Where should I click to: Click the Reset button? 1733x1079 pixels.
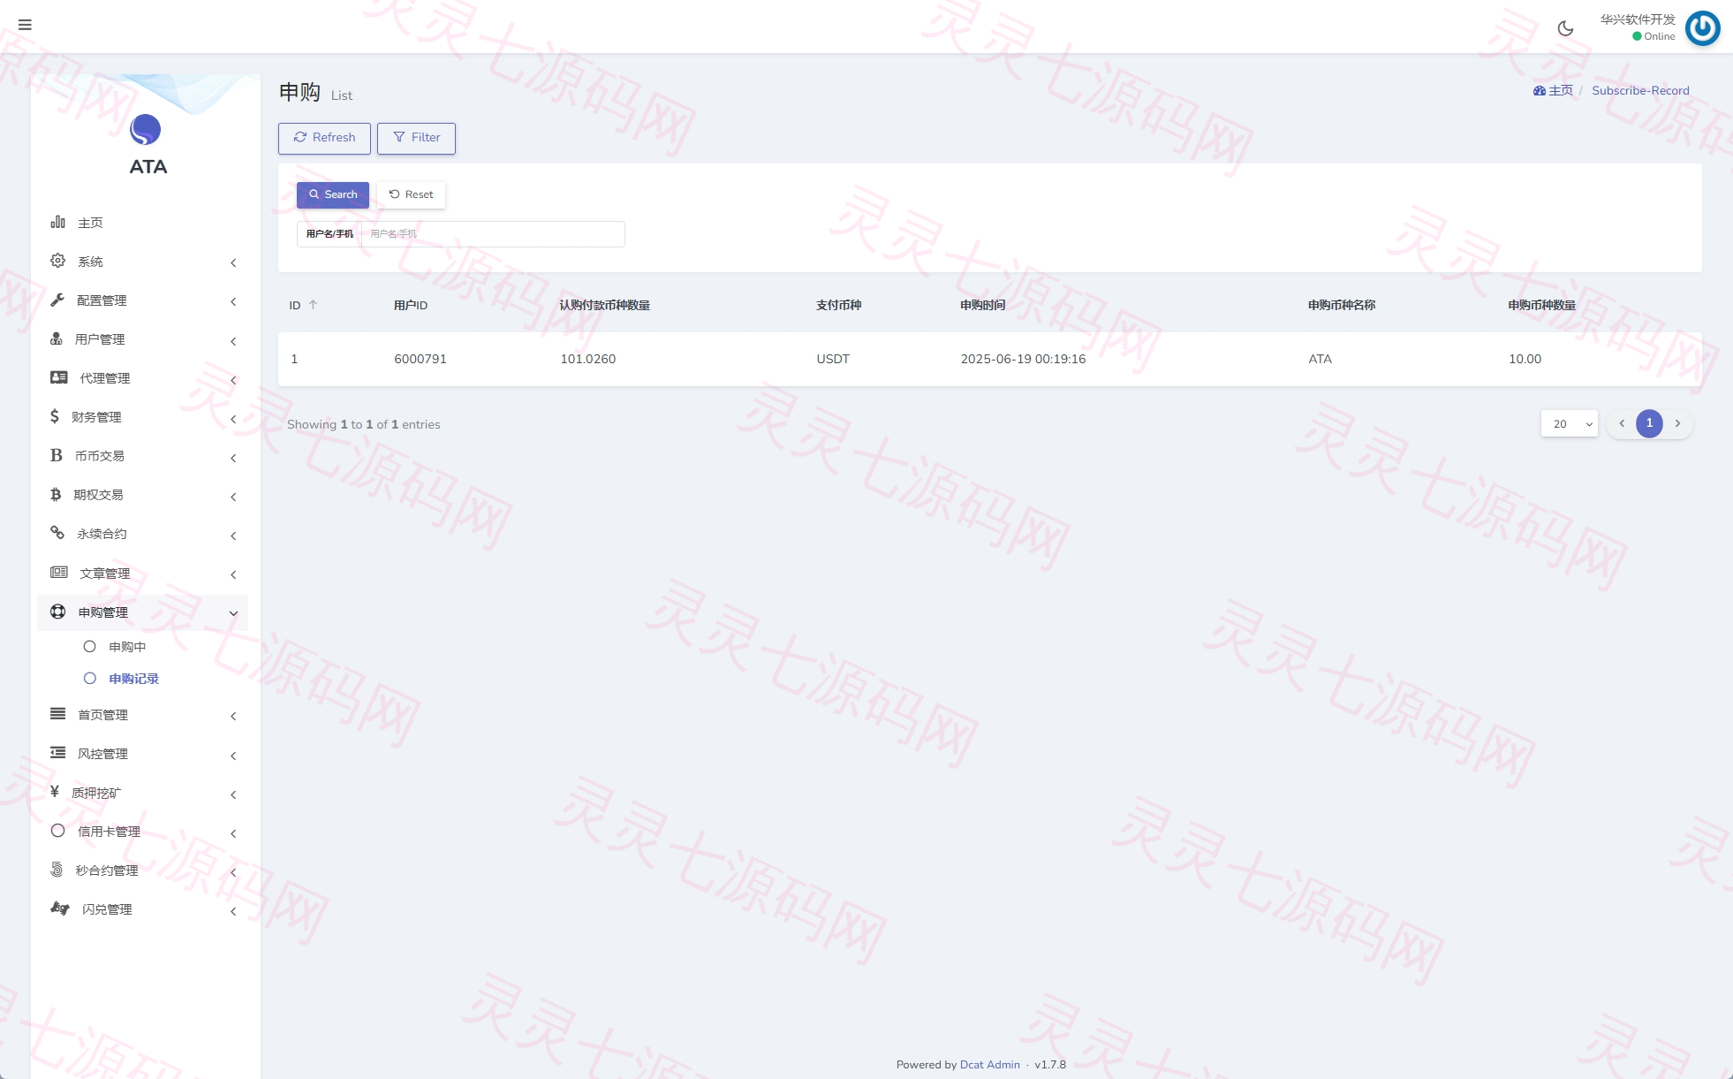(x=412, y=194)
